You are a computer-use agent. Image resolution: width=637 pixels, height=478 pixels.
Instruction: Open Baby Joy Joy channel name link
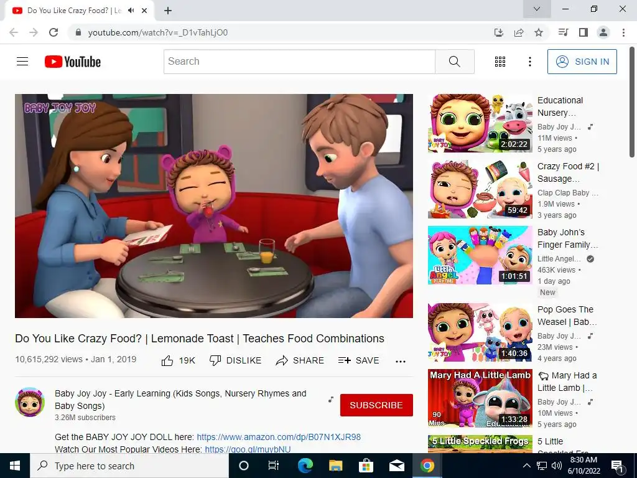(x=180, y=400)
